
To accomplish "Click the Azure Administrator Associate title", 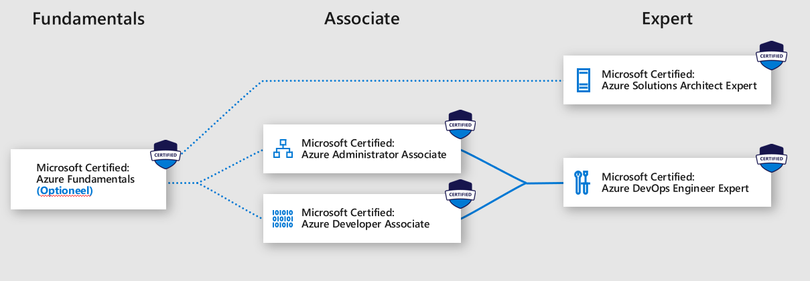I will [374, 149].
